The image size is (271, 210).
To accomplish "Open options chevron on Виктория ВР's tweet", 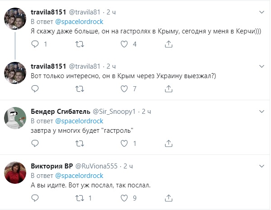I will (261, 166).
